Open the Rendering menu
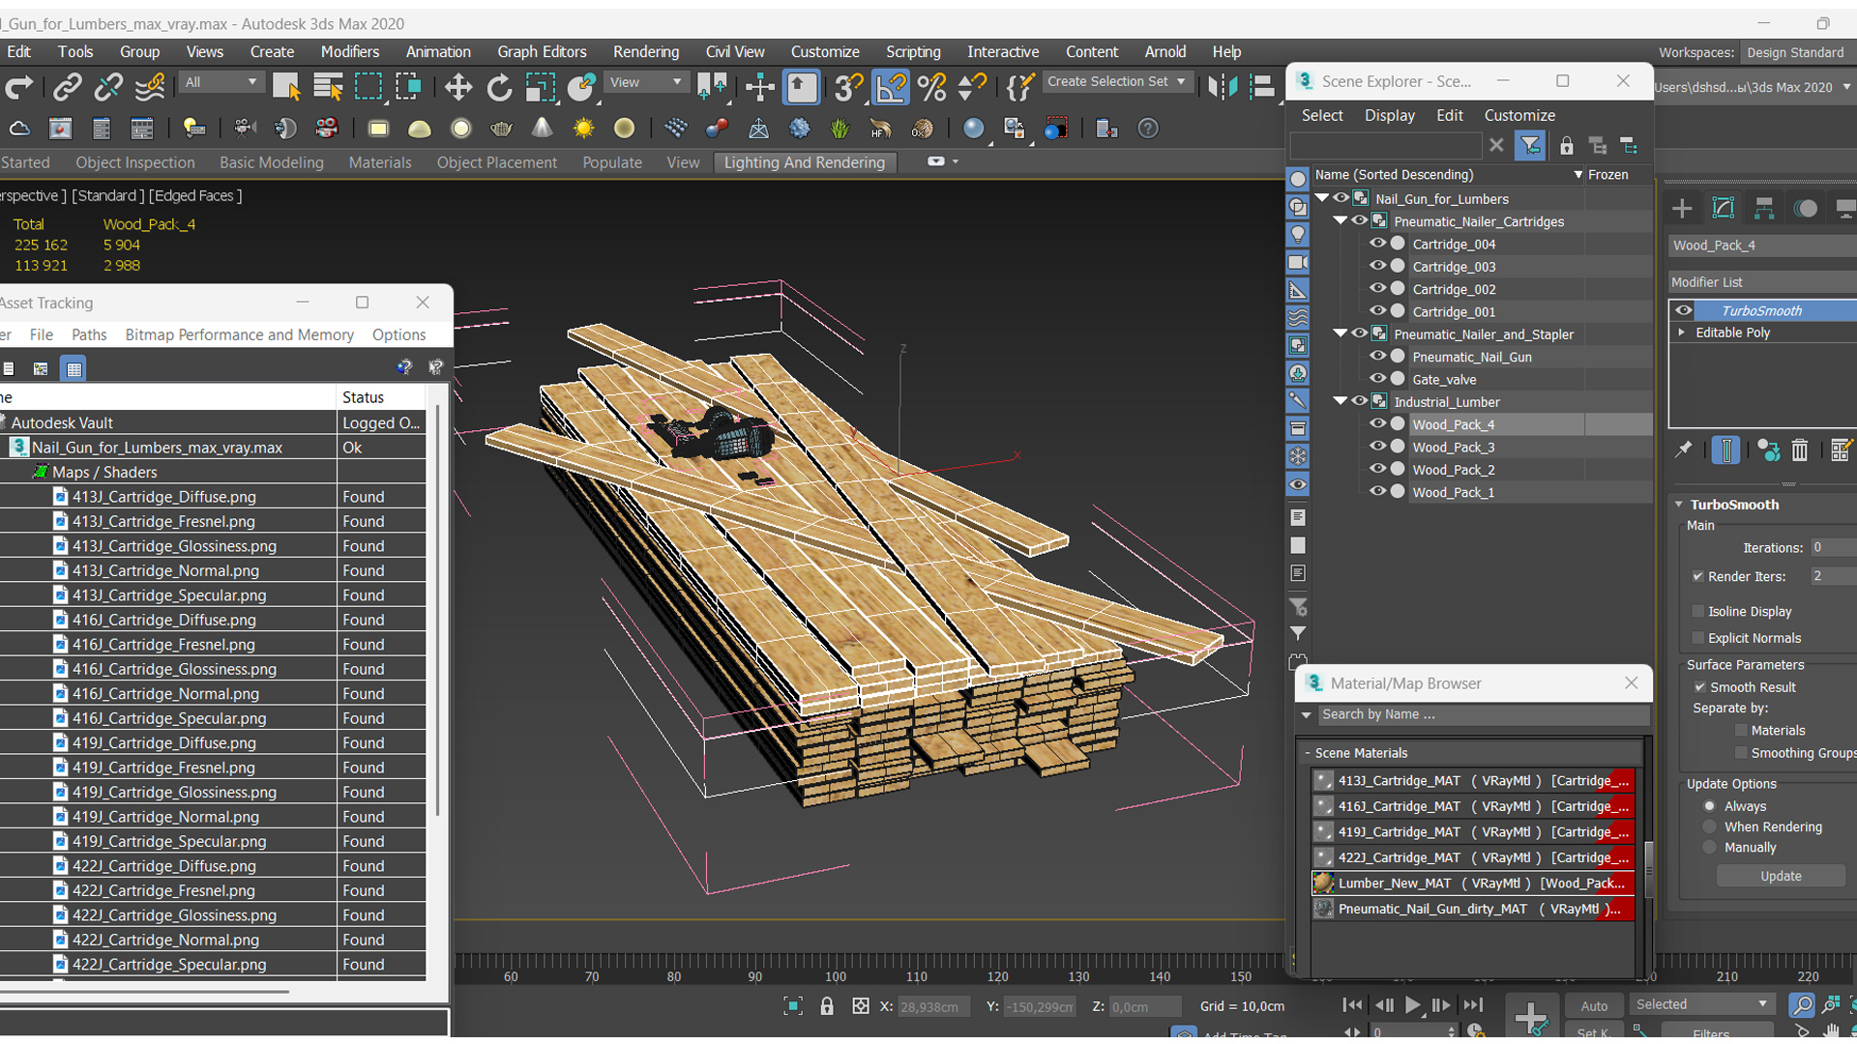 pyautogui.click(x=644, y=52)
